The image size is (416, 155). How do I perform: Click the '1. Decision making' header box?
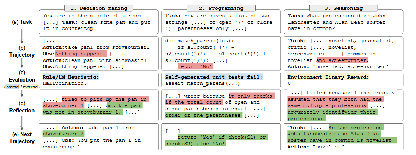click(99, 8)
